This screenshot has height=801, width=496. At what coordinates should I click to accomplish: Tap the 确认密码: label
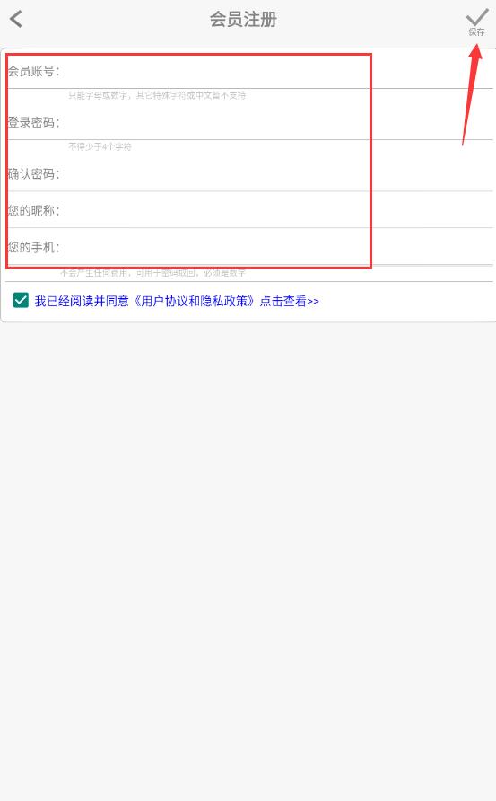pyautogui.click(x=34, y=174)
